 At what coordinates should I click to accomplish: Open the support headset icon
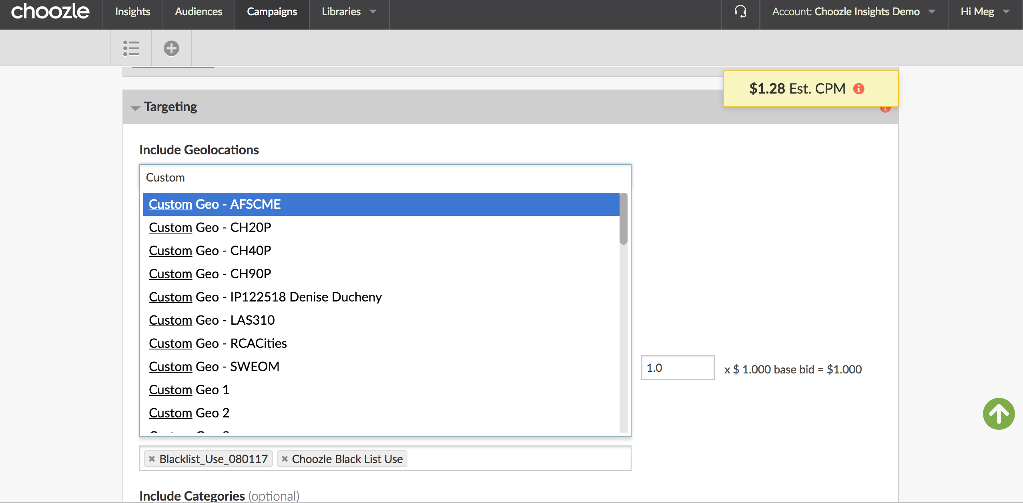point(740,12)
